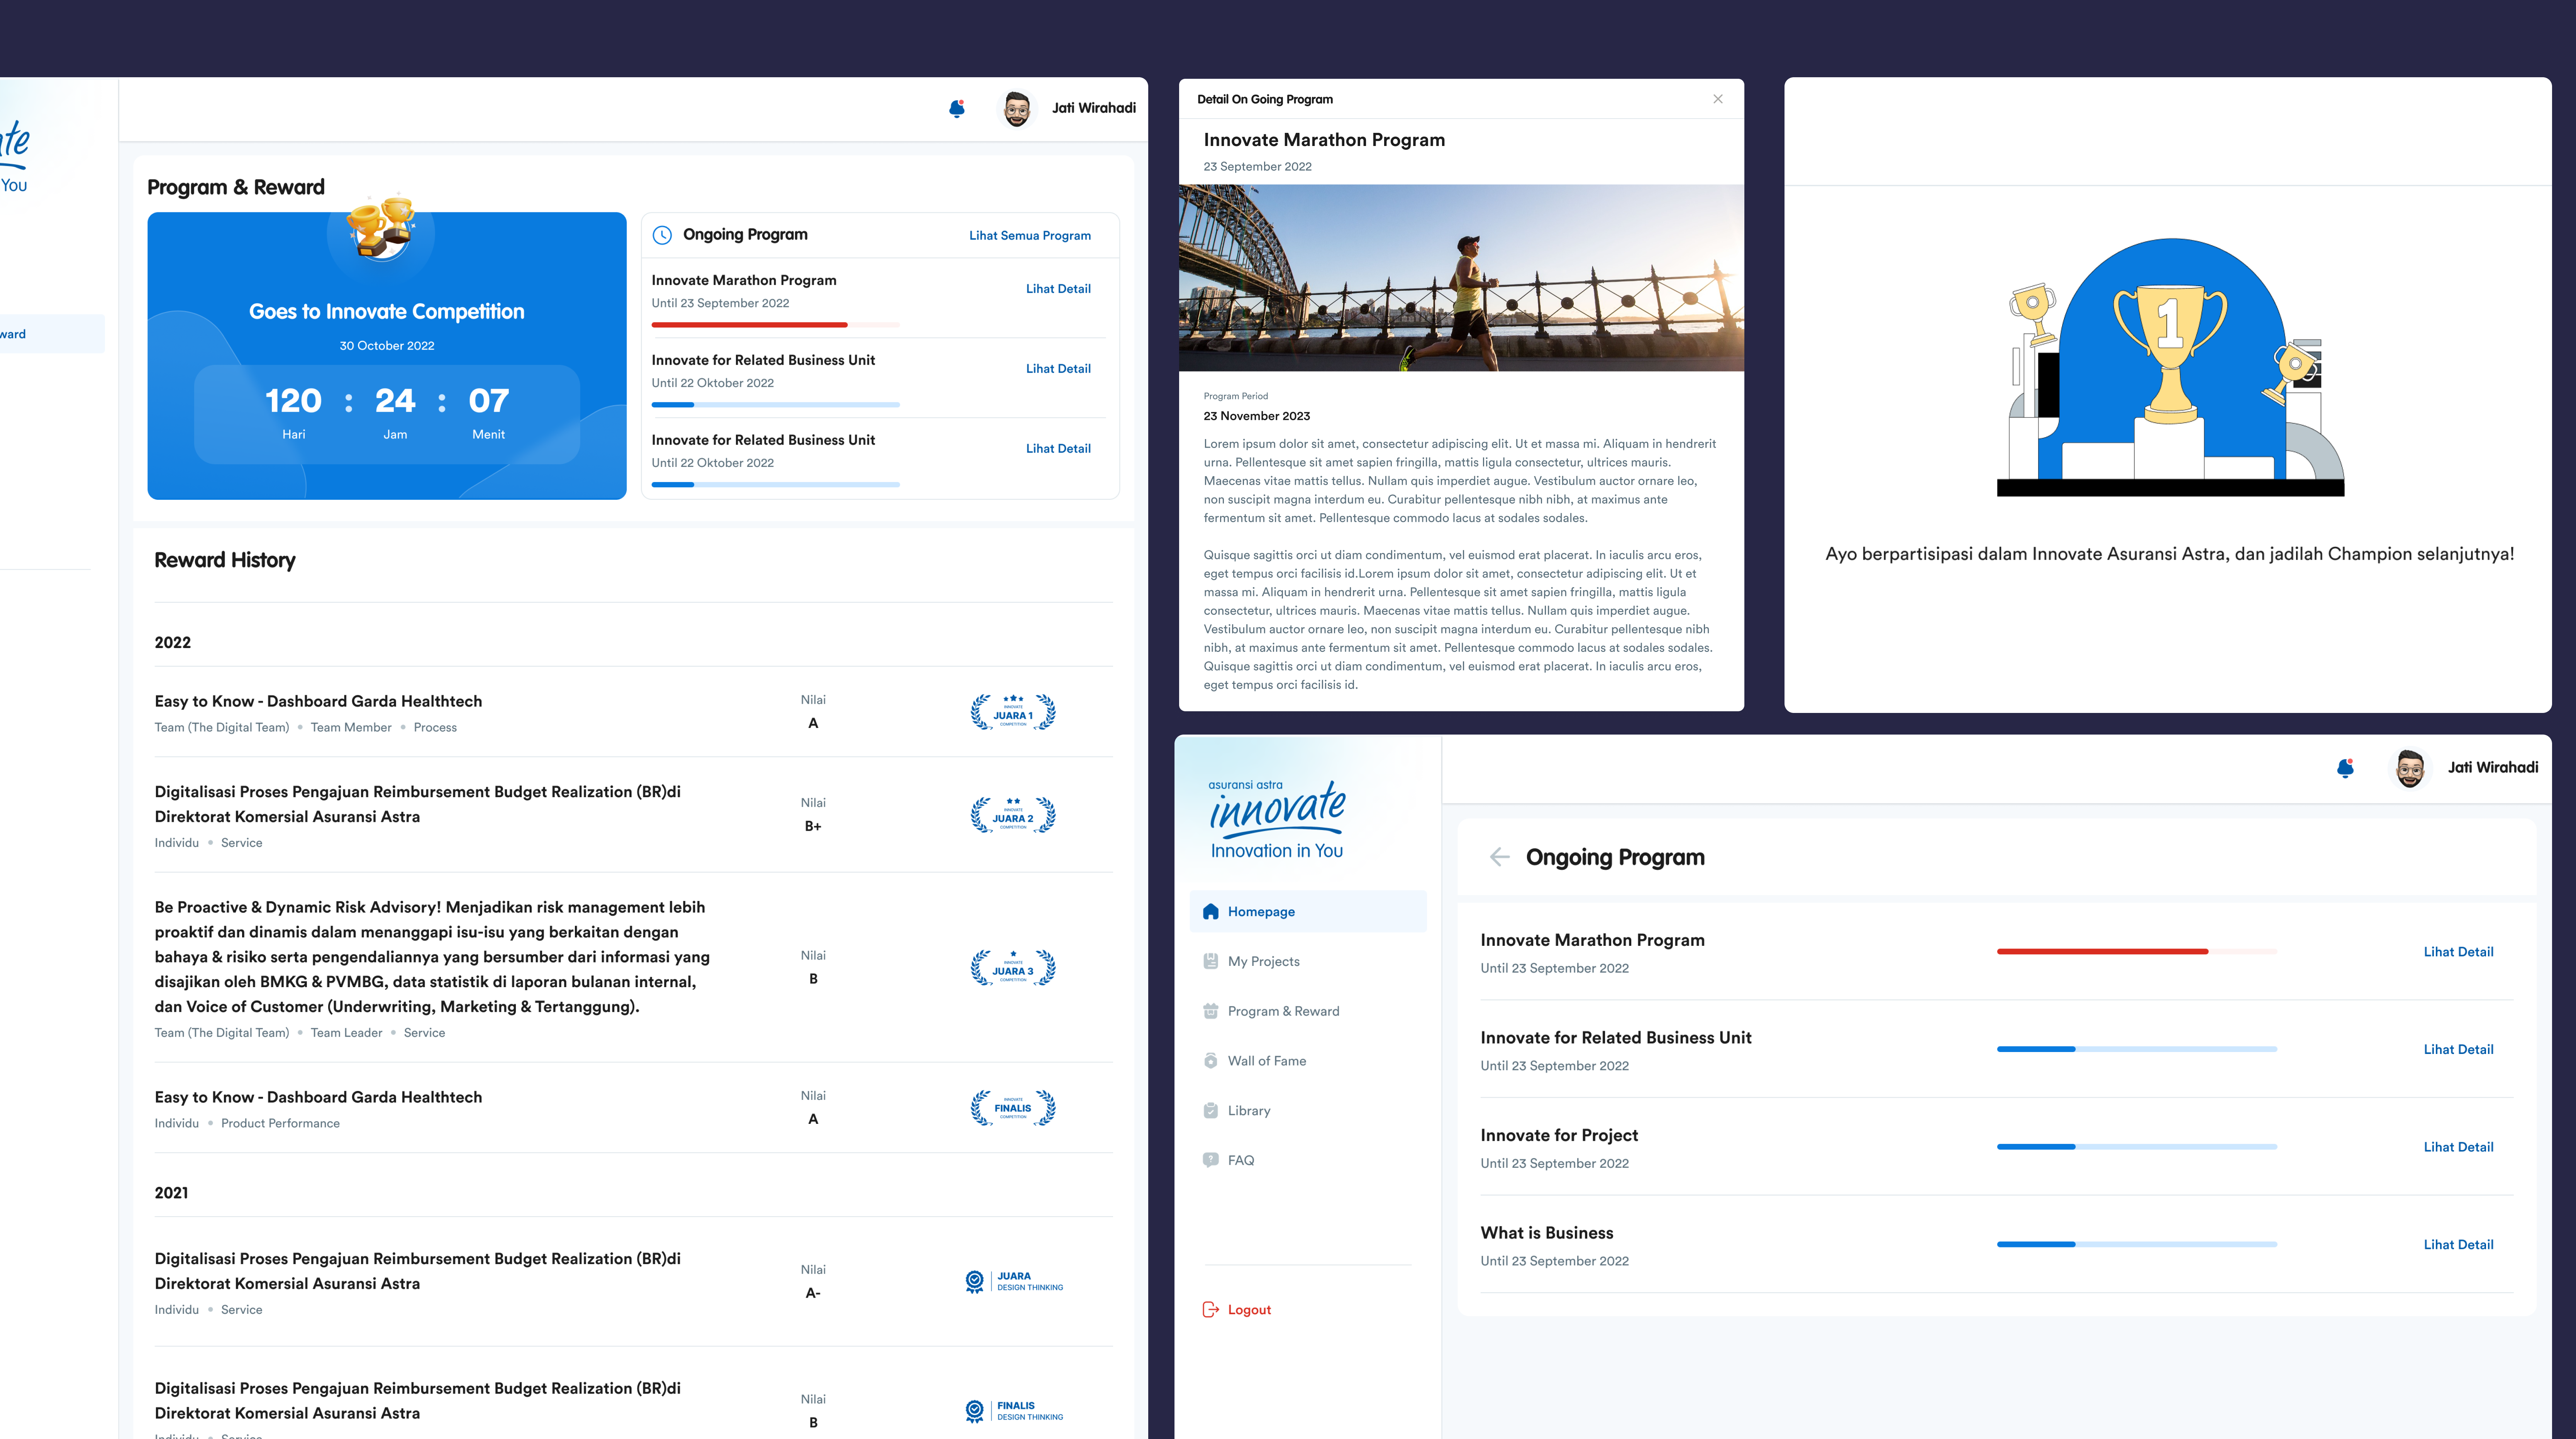2576x1439 pixels.
Task: Click the FINALIS Design Thinking badge
Action: (1014, 1411)
